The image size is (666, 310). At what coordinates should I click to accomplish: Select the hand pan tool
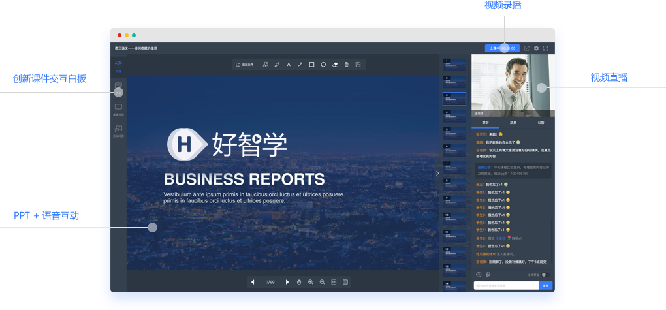pyautogui.click(x=299, y=282)
